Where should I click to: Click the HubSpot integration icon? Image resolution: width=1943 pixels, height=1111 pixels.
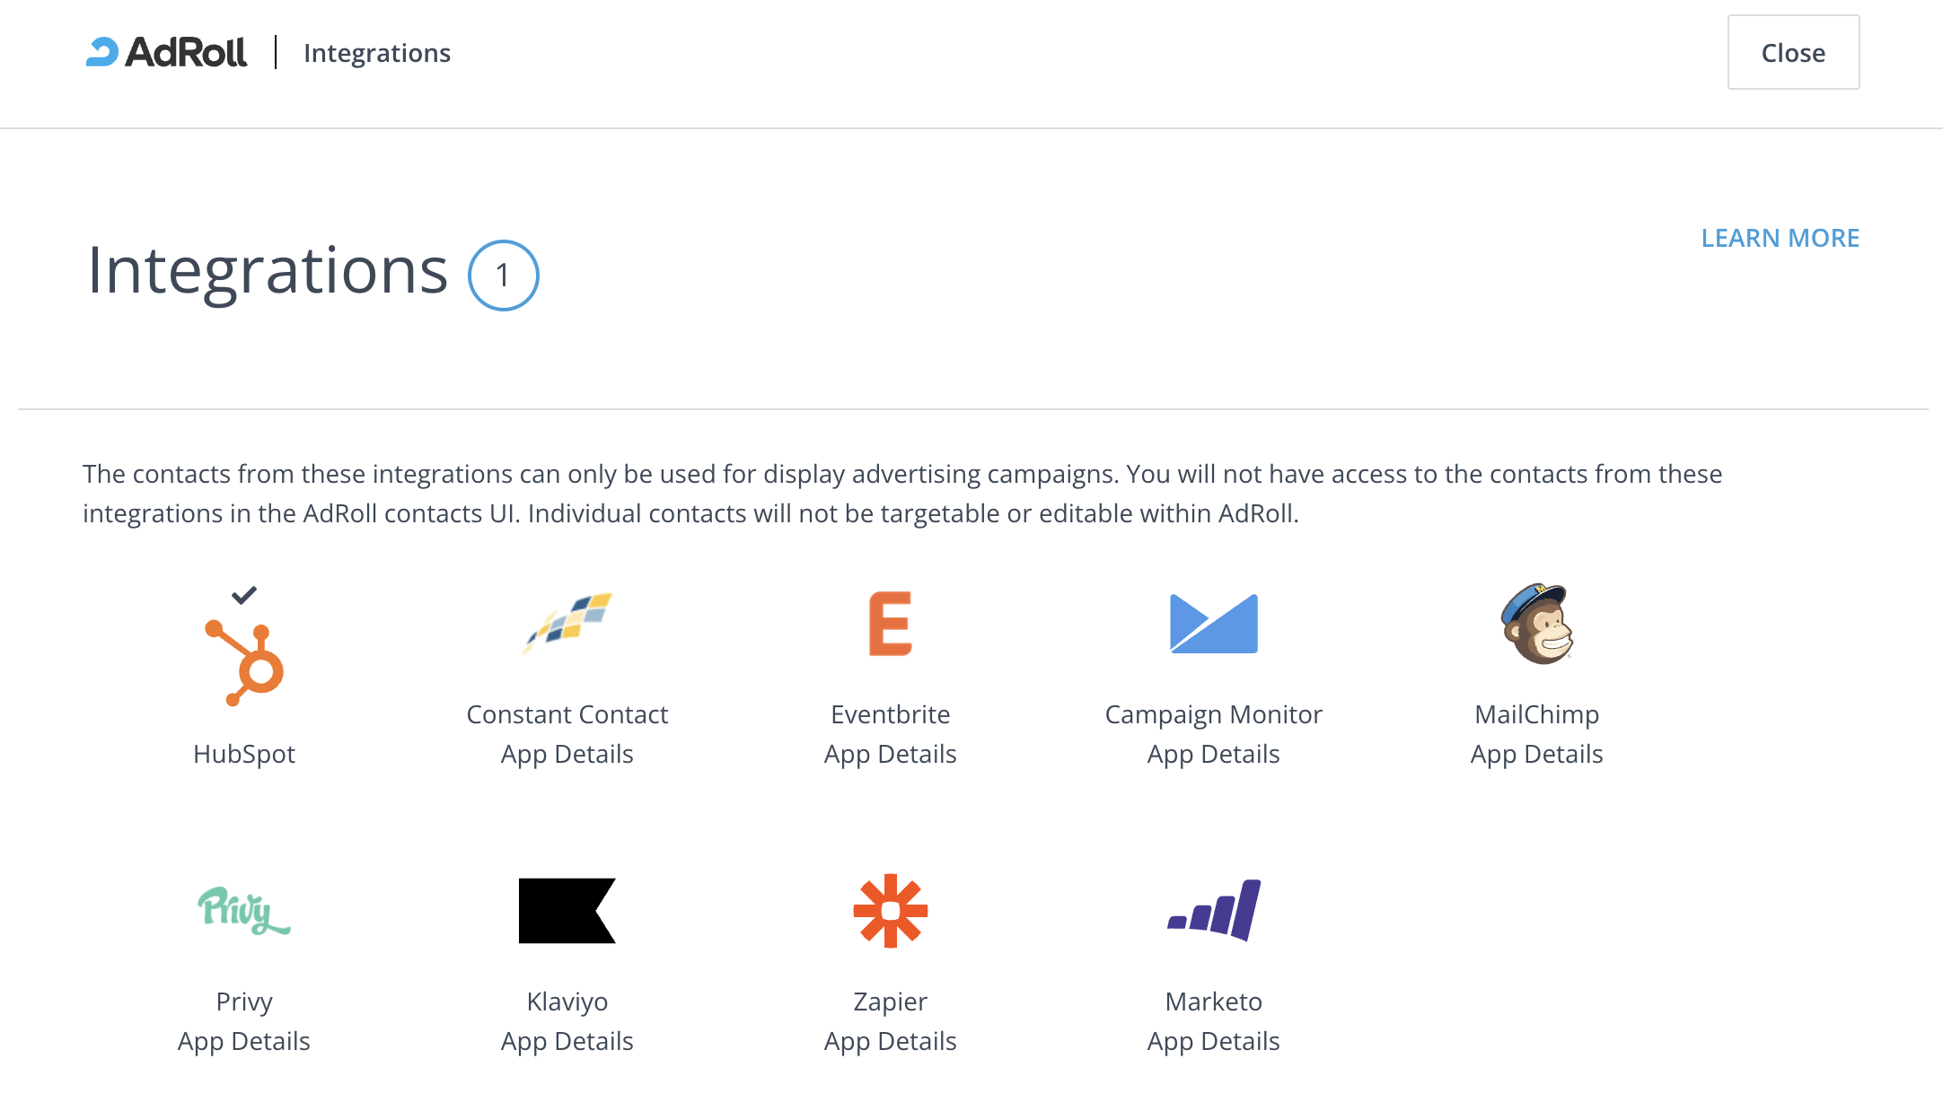pyautogui.click(x=244, y=662)
